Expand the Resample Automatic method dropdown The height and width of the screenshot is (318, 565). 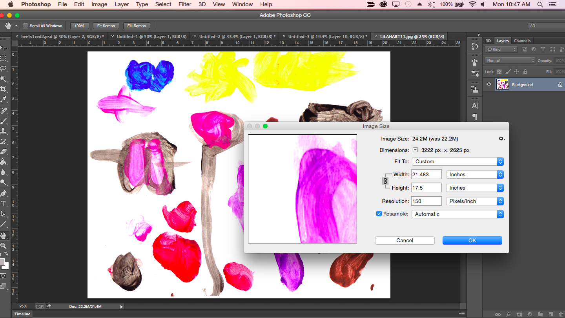(457, 214)
